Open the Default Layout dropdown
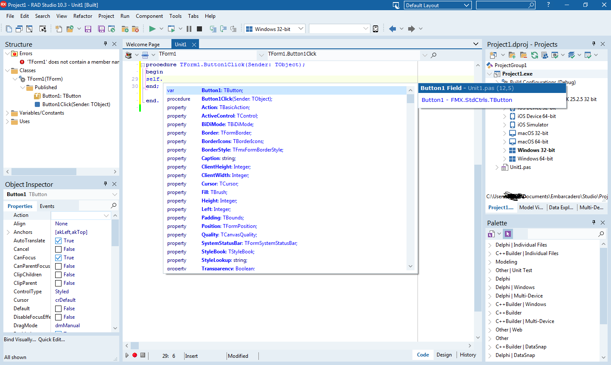The height and width of the screenshot is (365, 611). (467, 5)
